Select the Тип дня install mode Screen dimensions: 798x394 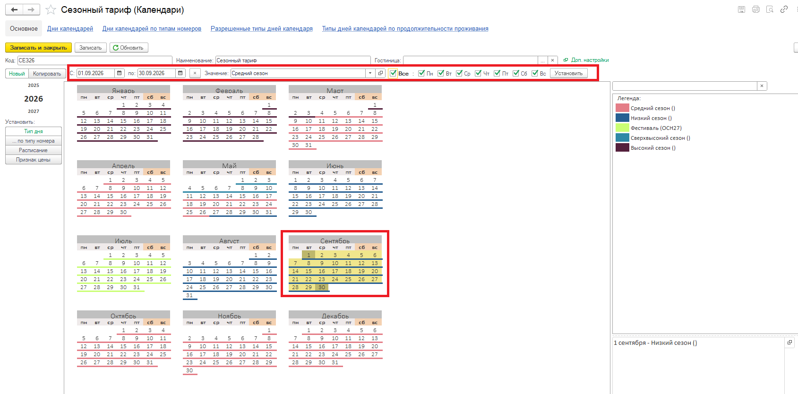34,131
